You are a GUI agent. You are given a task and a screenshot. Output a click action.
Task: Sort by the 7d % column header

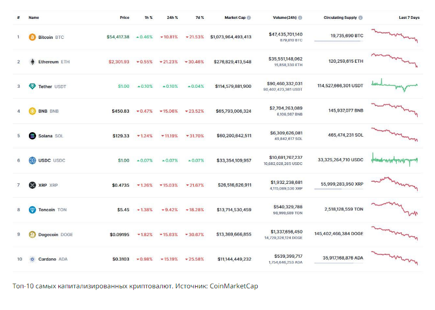[200, 17]
